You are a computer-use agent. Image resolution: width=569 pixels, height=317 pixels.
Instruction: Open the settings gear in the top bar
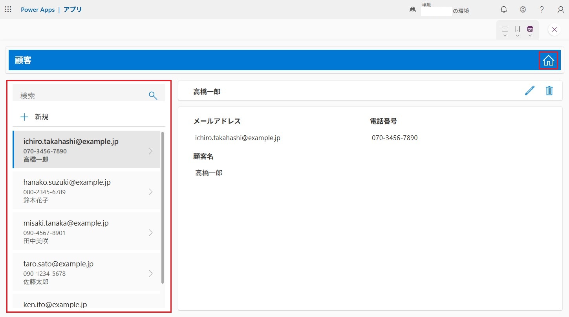click(x=523, y=9)
